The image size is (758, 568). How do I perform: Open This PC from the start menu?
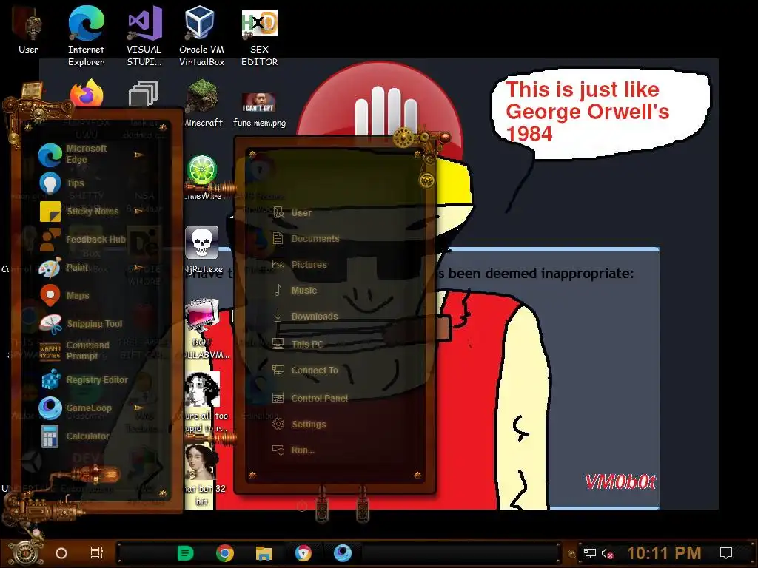(x=298, y=345)
